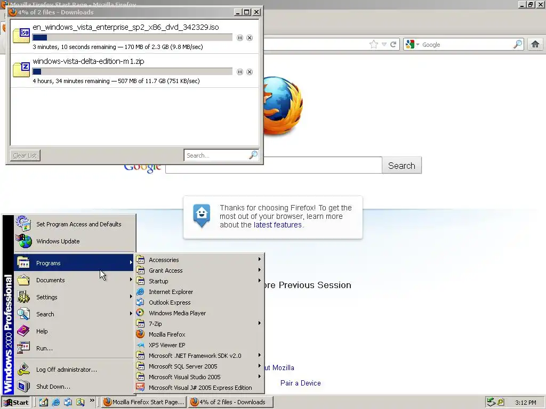The width and height of the screenshot is (546, 409).
Task: Click the zip file type icon
Action: tap(21, 70)
